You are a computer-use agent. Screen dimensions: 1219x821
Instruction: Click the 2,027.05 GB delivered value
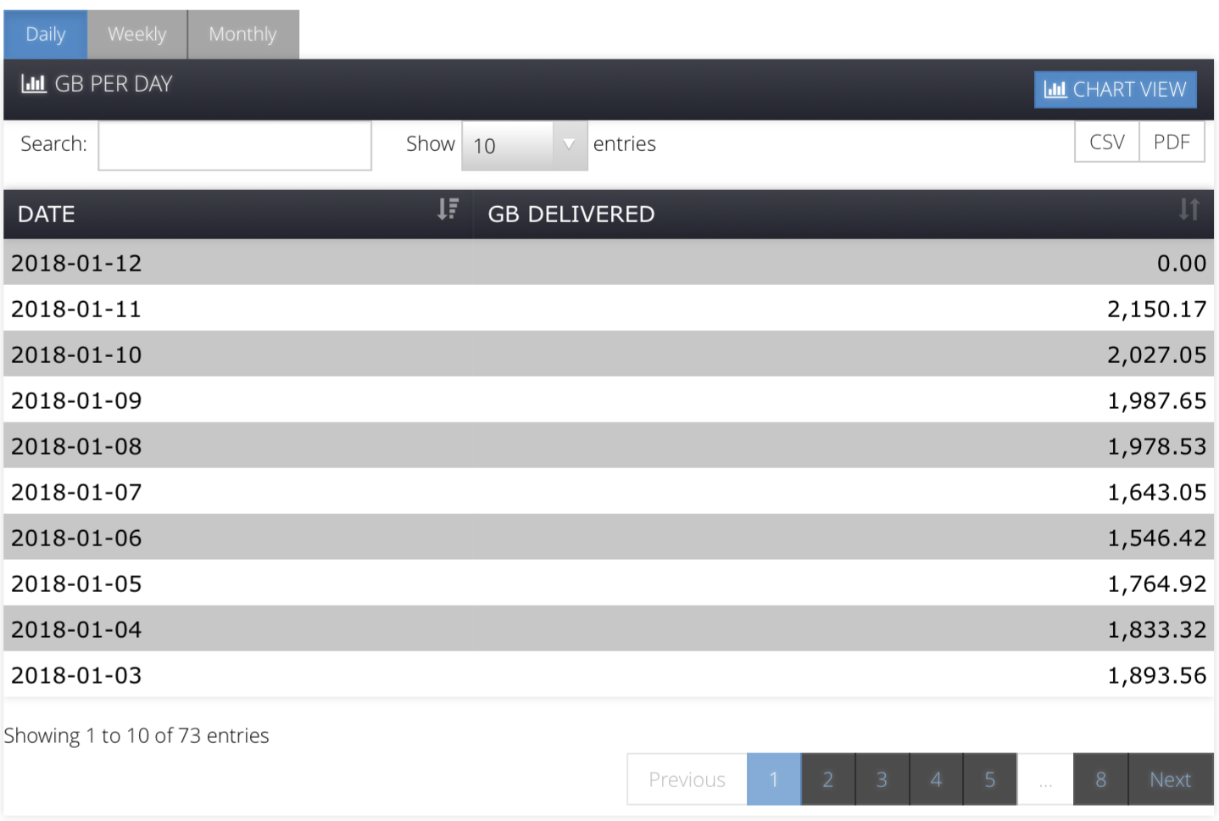[x=1156, y=355]
